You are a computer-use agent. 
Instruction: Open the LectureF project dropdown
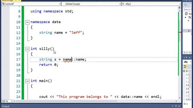coord(60,4)
